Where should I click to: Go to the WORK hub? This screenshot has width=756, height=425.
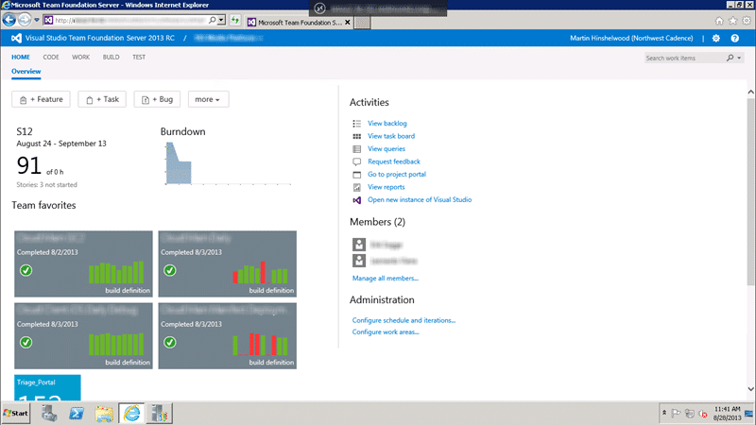tap(80, 57)
